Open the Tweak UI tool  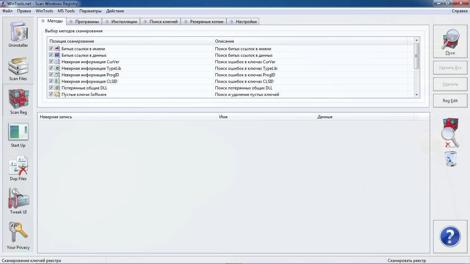tap(18, 201)
